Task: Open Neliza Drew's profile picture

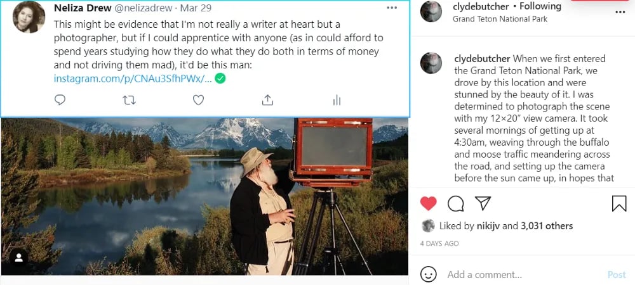Action: pos(29,17)
